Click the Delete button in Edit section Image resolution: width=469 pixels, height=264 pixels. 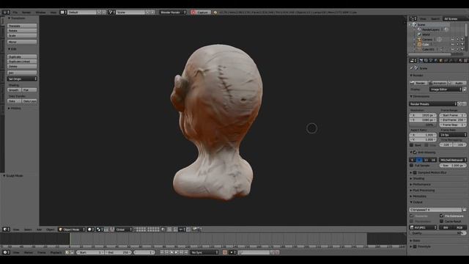tap(22, 66)
